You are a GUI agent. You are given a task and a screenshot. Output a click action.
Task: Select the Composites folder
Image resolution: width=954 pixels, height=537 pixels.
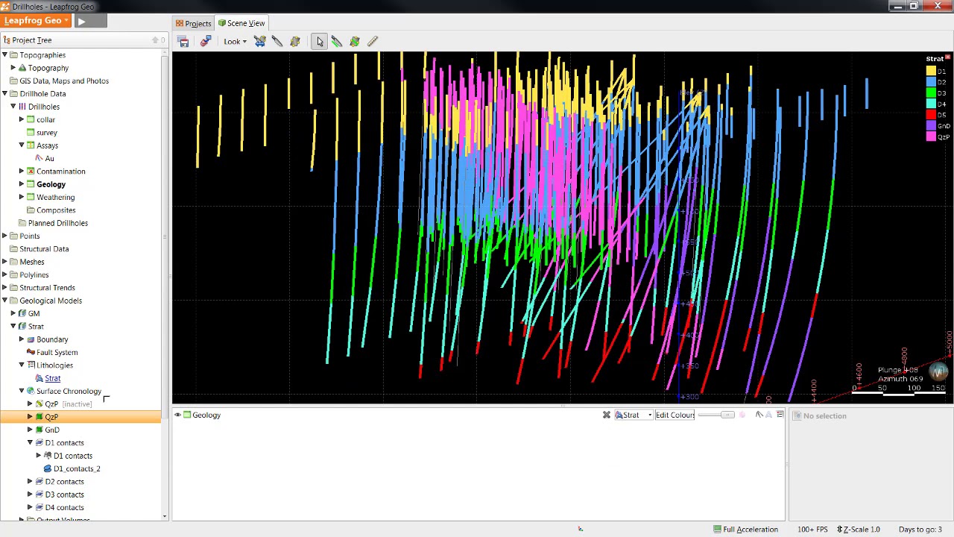pyautogui.click(x=56, y=210)
